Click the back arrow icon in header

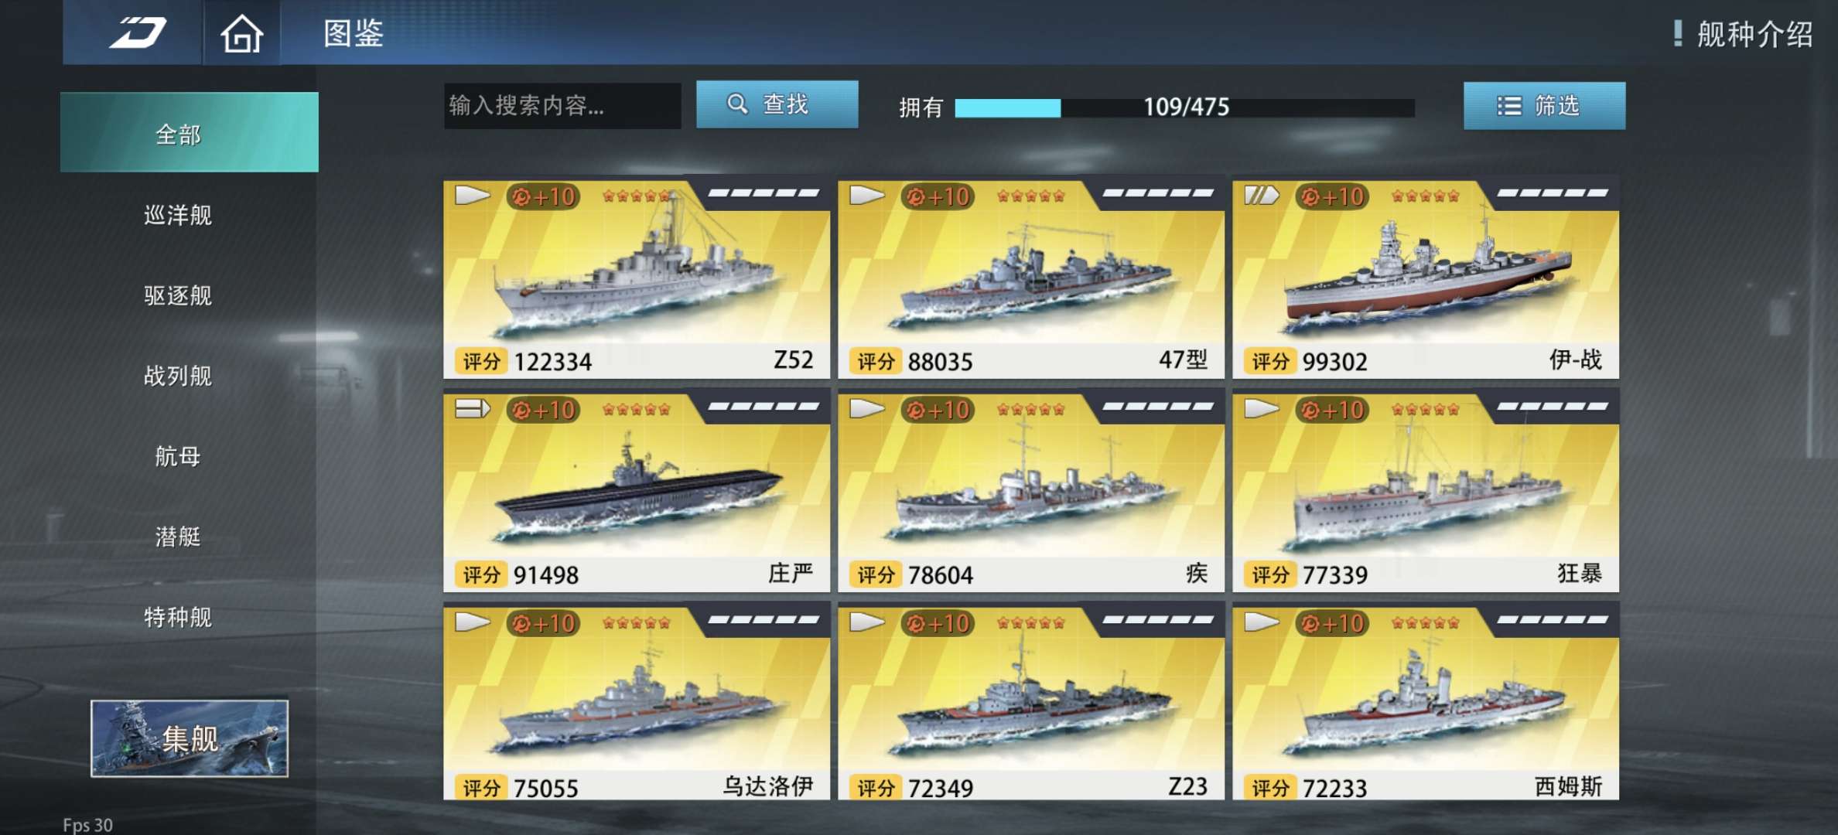point(137,32)
